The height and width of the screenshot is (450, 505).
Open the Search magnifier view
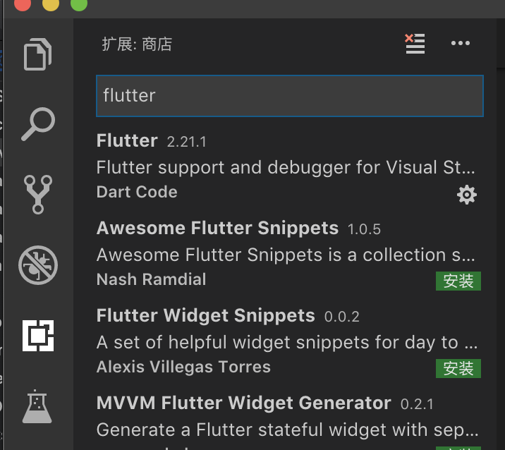tap(38, 124)
